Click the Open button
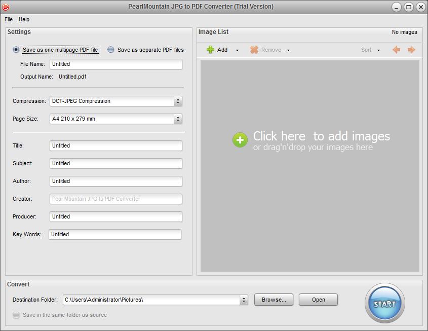The image size is (428, 331). click(x=318, y=300)
